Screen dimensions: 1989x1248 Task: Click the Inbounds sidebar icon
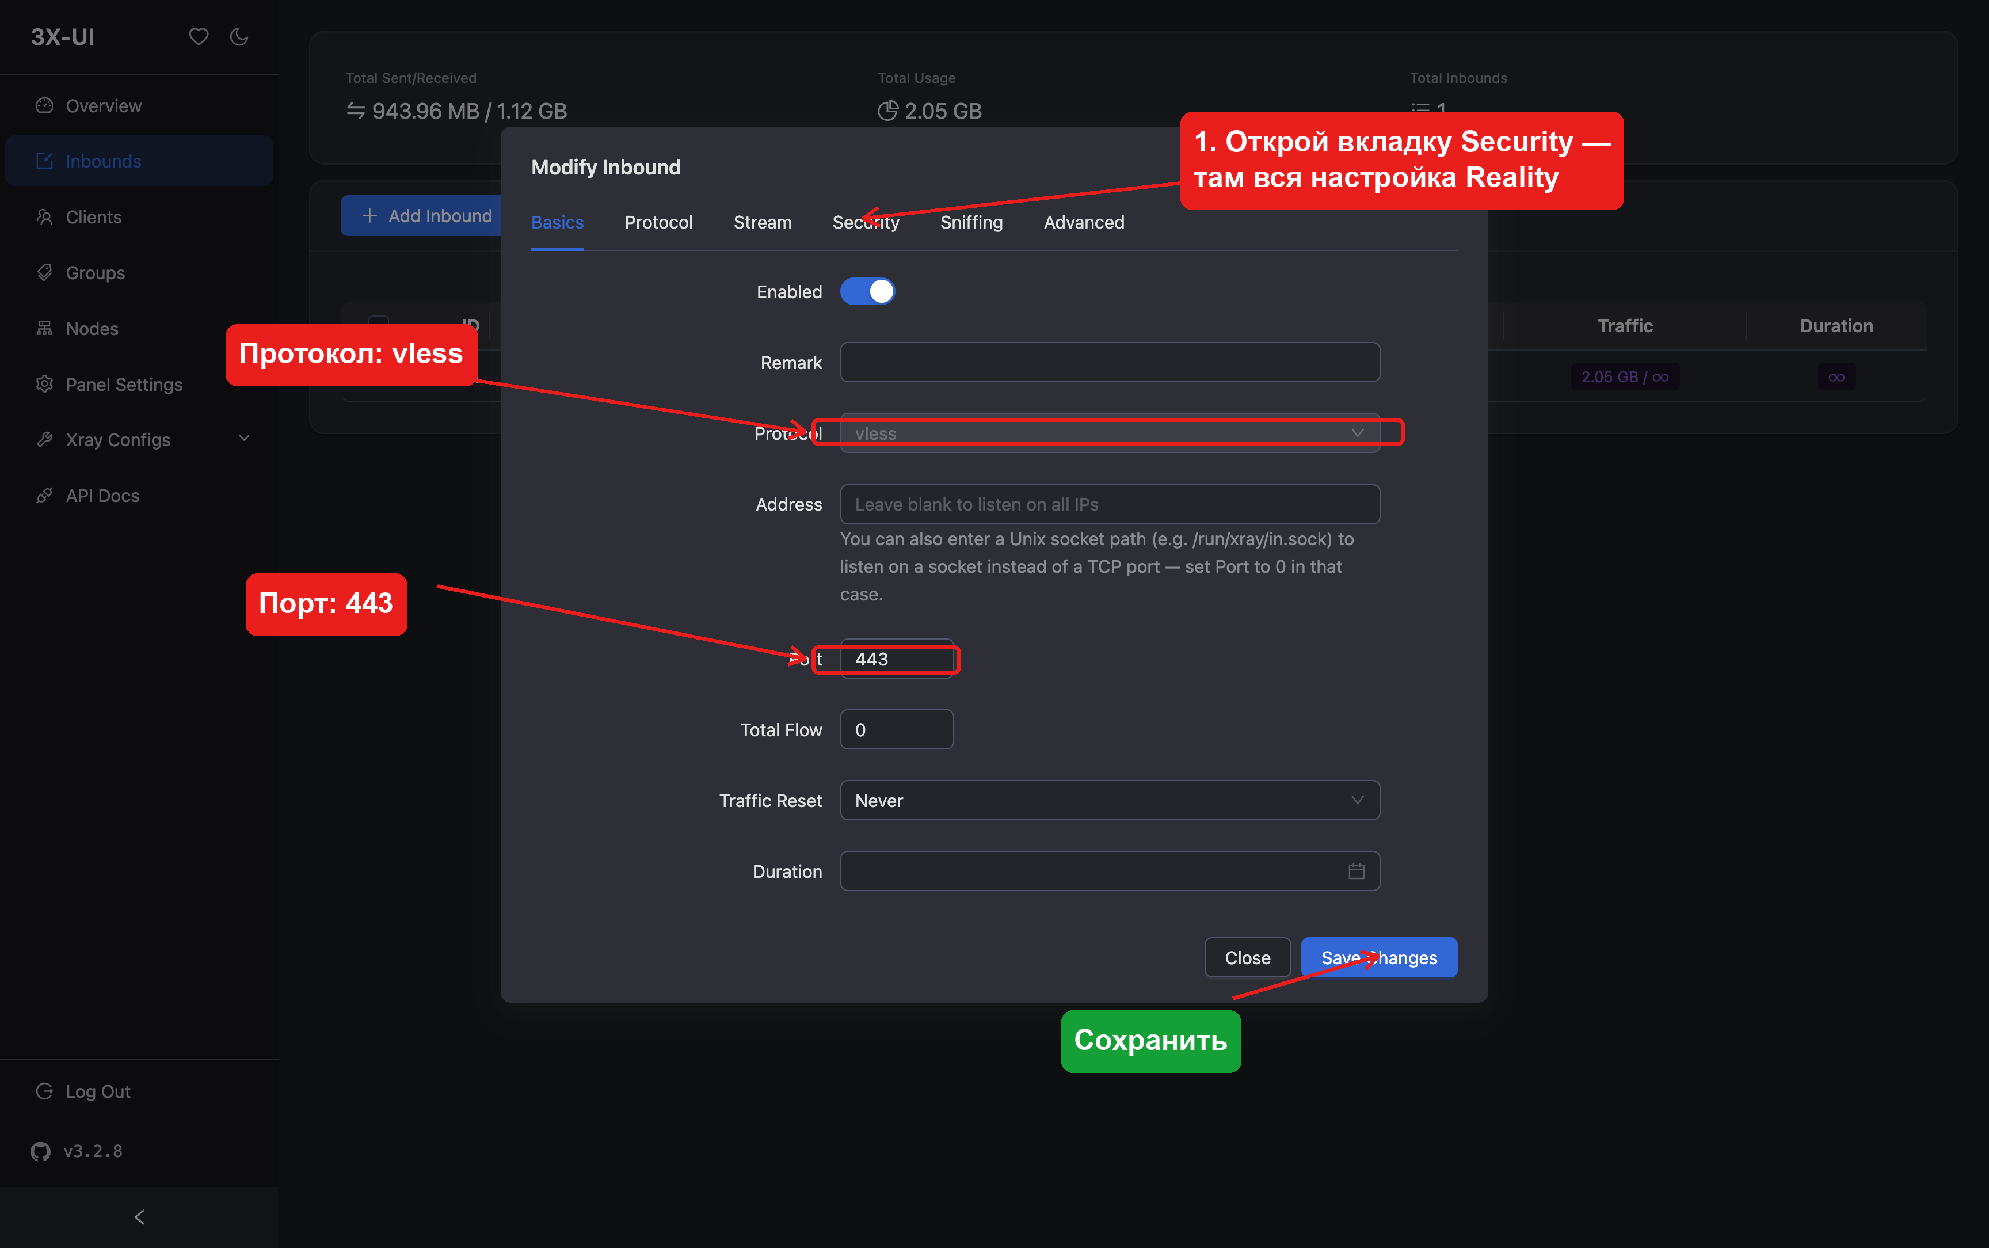click(x=44, y=161)
